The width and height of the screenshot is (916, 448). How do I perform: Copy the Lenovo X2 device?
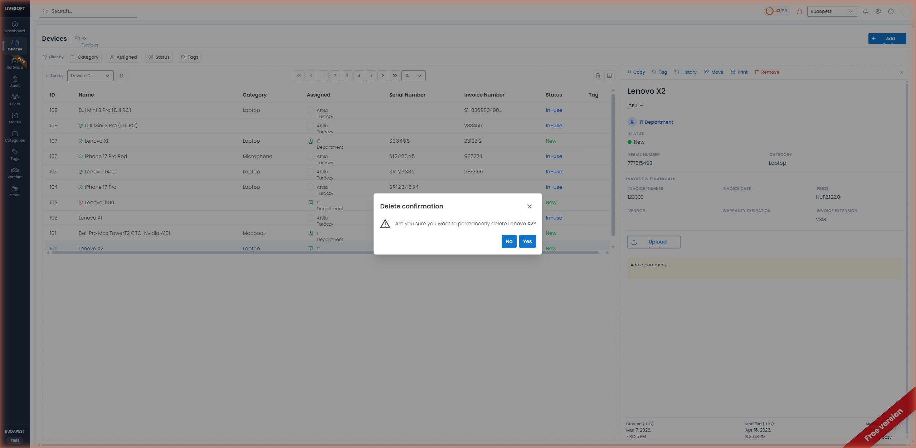click(x=635, y=72)
